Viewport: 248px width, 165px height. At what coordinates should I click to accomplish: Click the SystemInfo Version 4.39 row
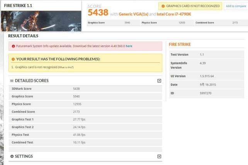click(x=207, y=65)
